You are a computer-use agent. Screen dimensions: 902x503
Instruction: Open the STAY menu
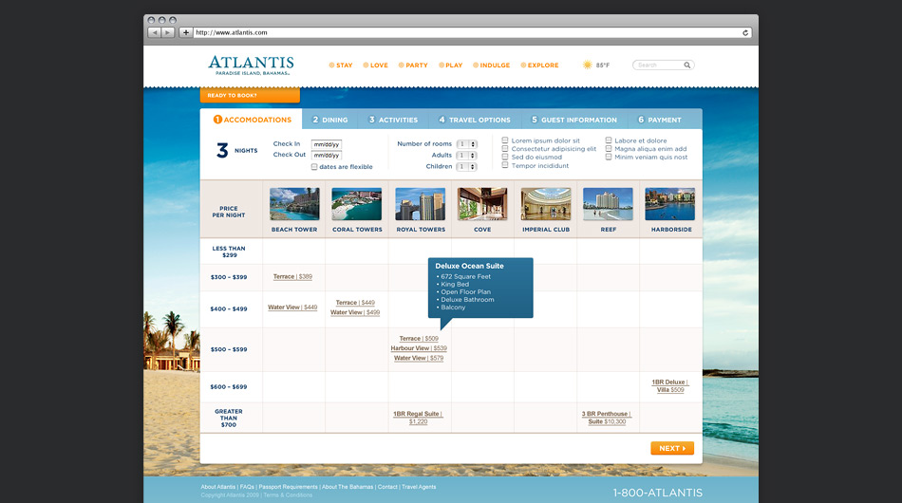click(341, 65)
